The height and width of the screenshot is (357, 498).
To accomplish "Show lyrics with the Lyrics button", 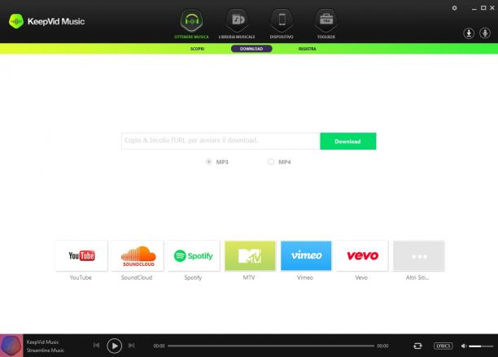I will pos(443,346).
